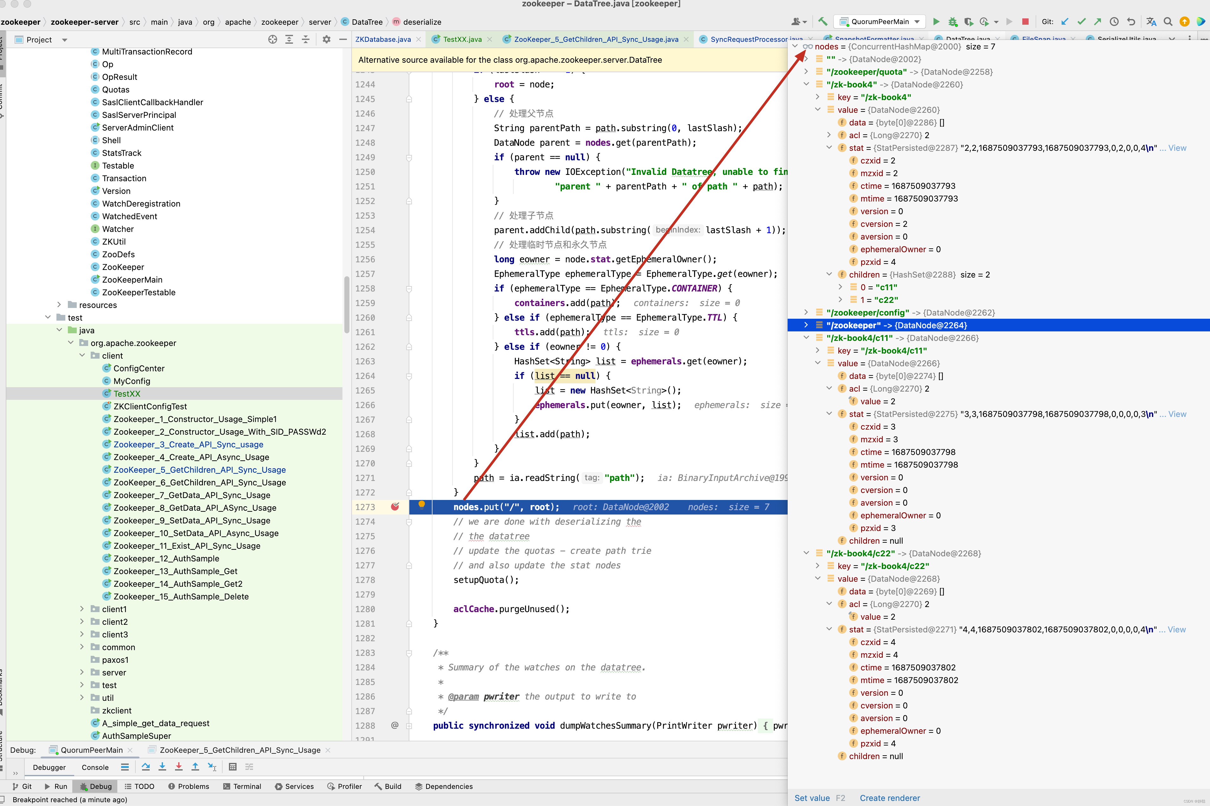Image resolution: width=1210 pixels, height=806 pixels.
Task: Rollback changes with undo arrow icon
Action: coord(1131,22)
